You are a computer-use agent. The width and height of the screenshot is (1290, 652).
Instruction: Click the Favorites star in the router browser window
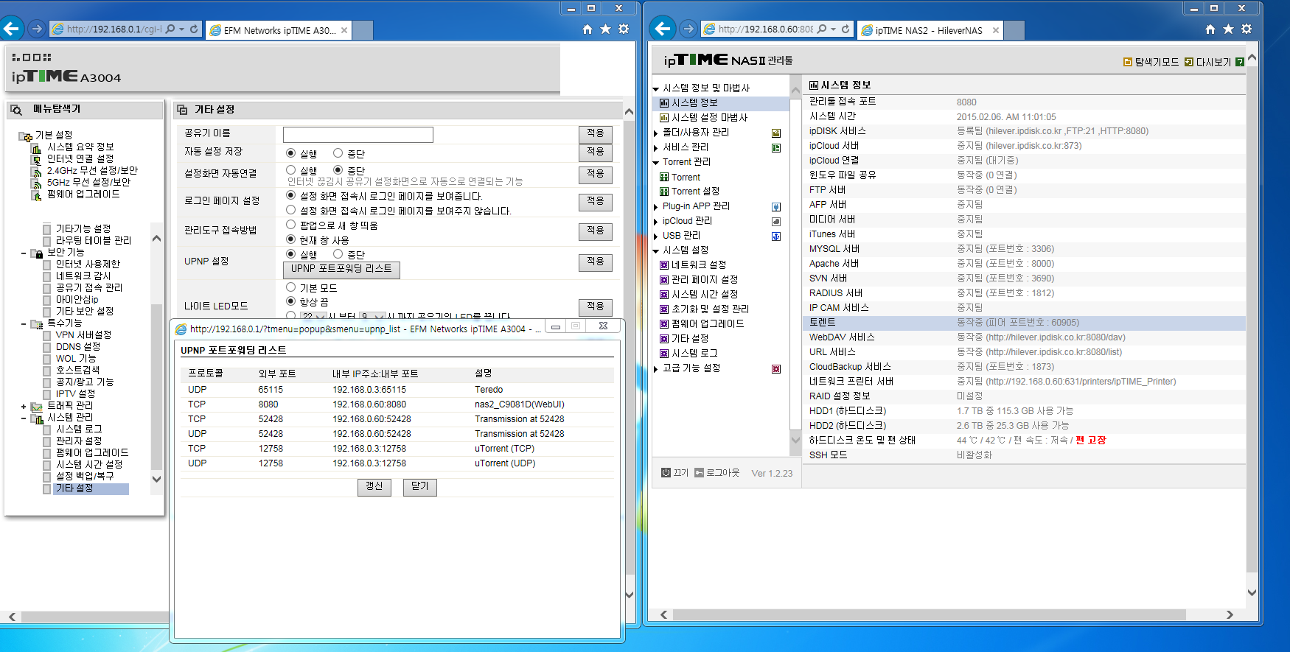[x=606, y=29]
